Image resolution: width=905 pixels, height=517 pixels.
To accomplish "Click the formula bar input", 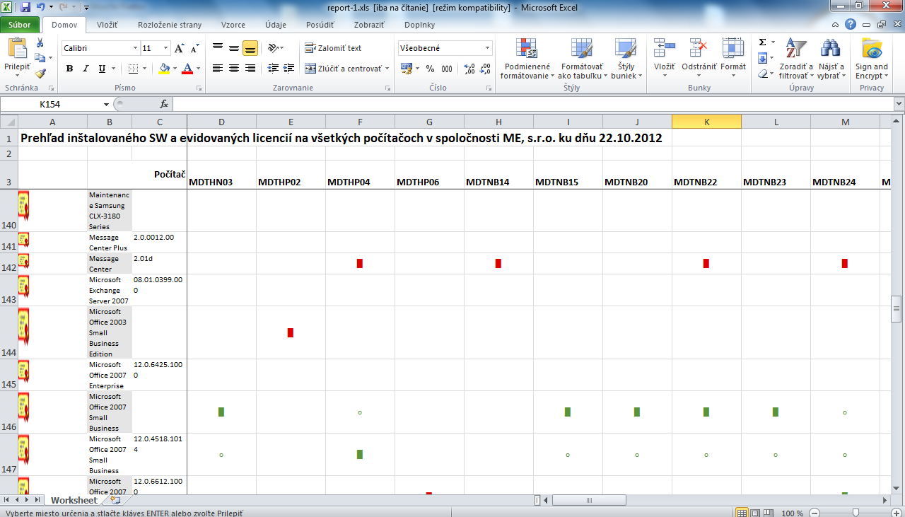I will [532, 104].
